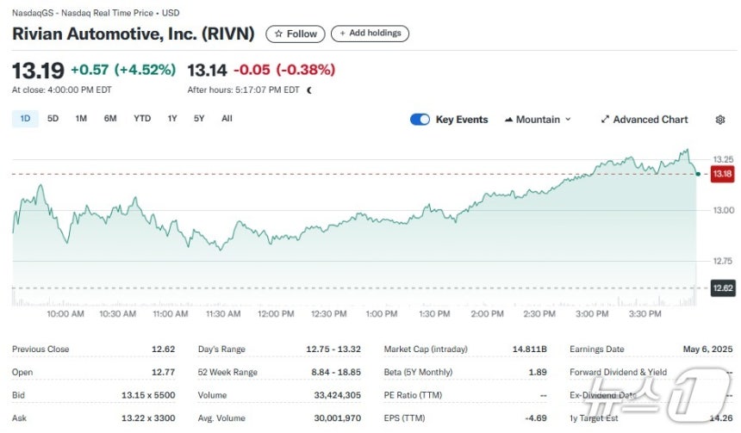Viewport: 741px width, 433px height.
Task: Show the 5Y chart range
Action: (199, 119)
